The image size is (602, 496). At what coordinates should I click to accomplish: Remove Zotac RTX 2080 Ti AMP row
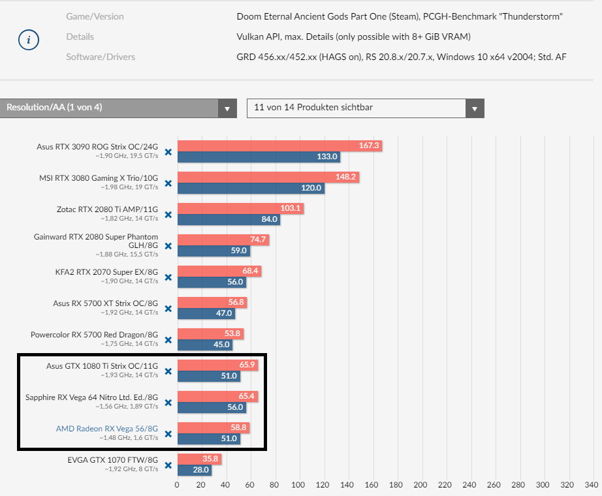coord(168,215)
